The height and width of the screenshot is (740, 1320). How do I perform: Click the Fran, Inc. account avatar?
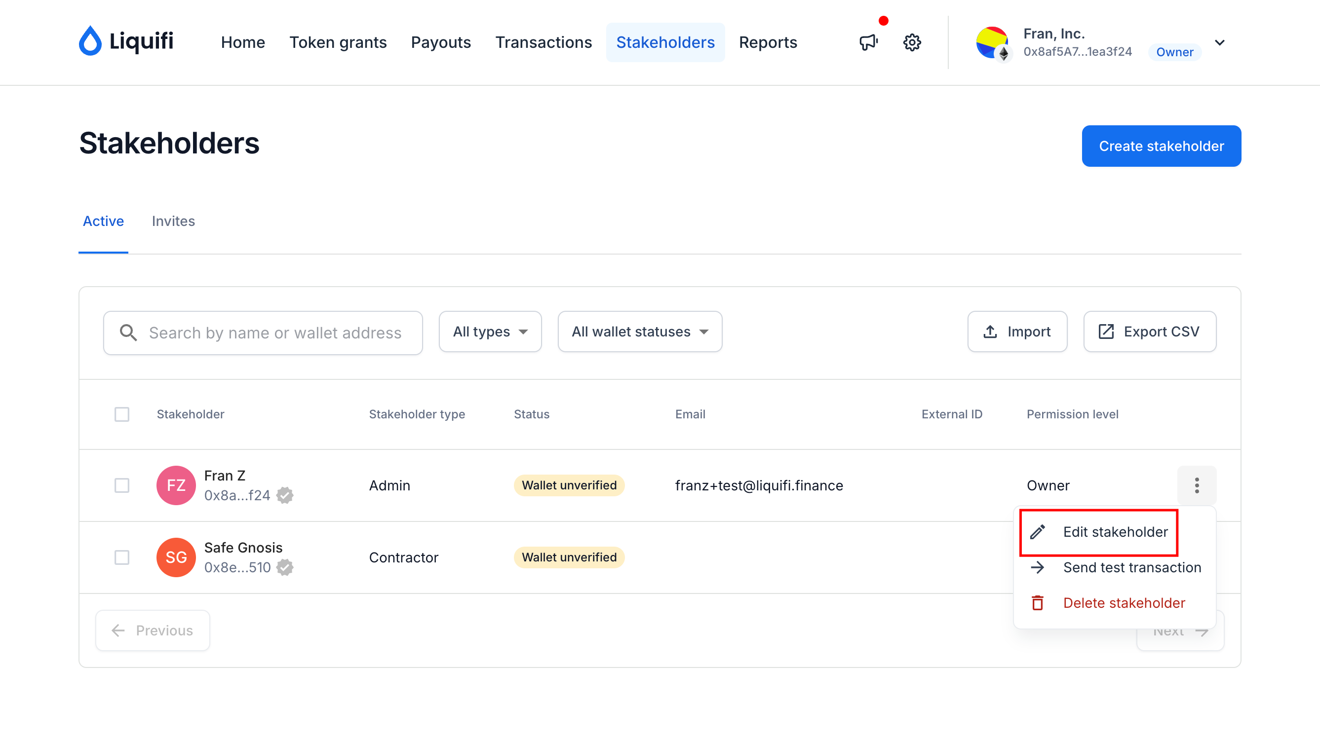pos(993,42)
